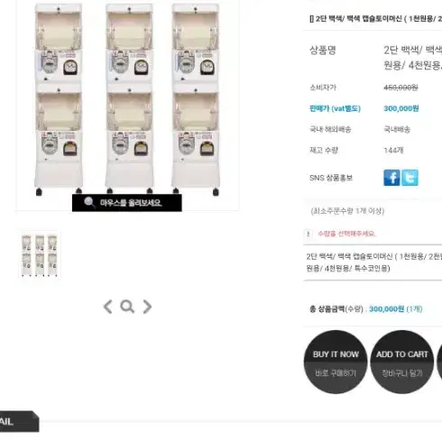Click the partially visible third round button
The height and width of the screenshot is (442, 442).
click(439, 362)
